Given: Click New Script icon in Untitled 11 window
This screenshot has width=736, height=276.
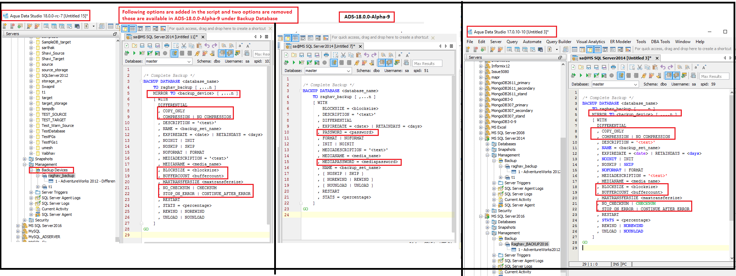Looking at the screenshot, I should pyautogui.click(x=127, y=46).
